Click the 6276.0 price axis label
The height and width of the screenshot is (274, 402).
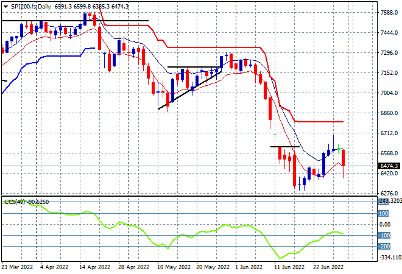tap(389, 194)
